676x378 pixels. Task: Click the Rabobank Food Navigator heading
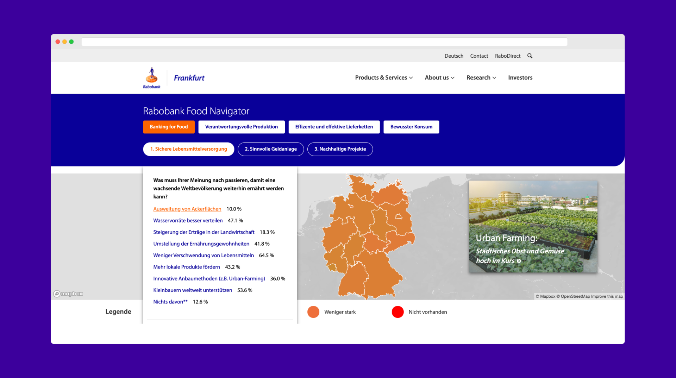click(196, 111)
